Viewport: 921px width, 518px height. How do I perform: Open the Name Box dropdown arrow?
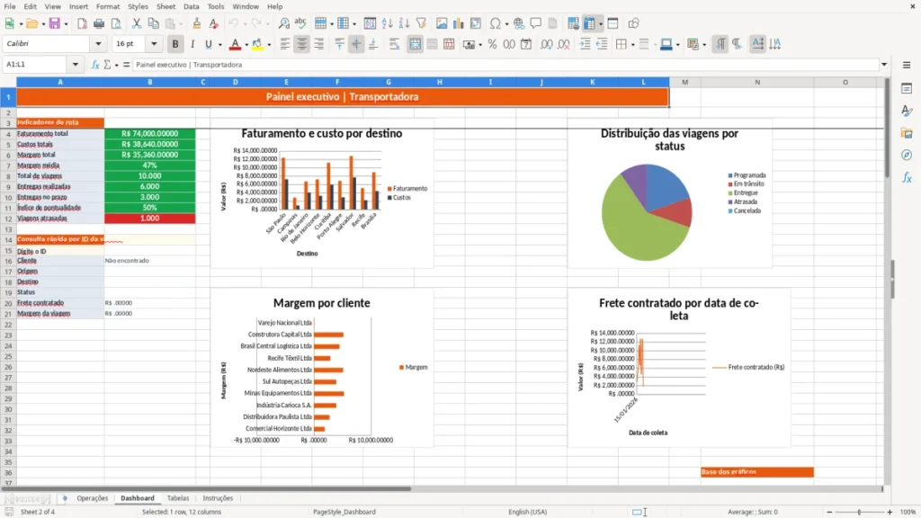click(76, 65)
